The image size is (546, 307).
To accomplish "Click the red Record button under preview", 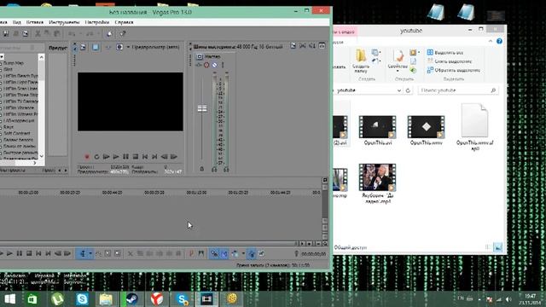I will tap(87, 157).
